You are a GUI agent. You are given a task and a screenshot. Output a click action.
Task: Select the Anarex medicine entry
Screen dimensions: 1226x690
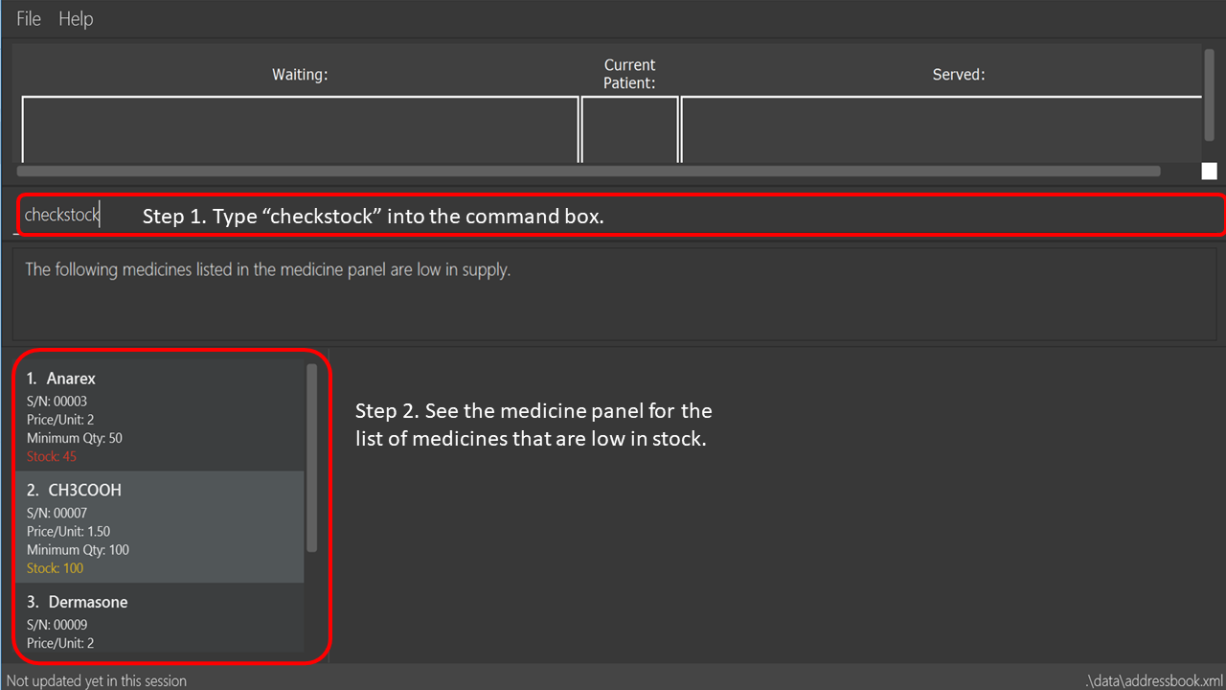(159, 416)
